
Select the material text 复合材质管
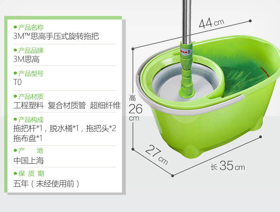coord(67,105)
